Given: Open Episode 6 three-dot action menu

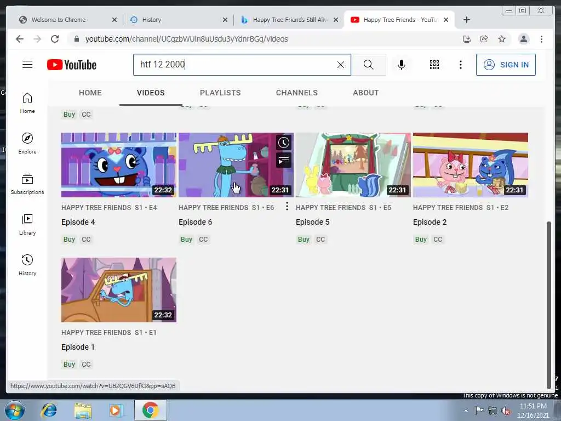Looking at the screenshot, I should 287,206.
